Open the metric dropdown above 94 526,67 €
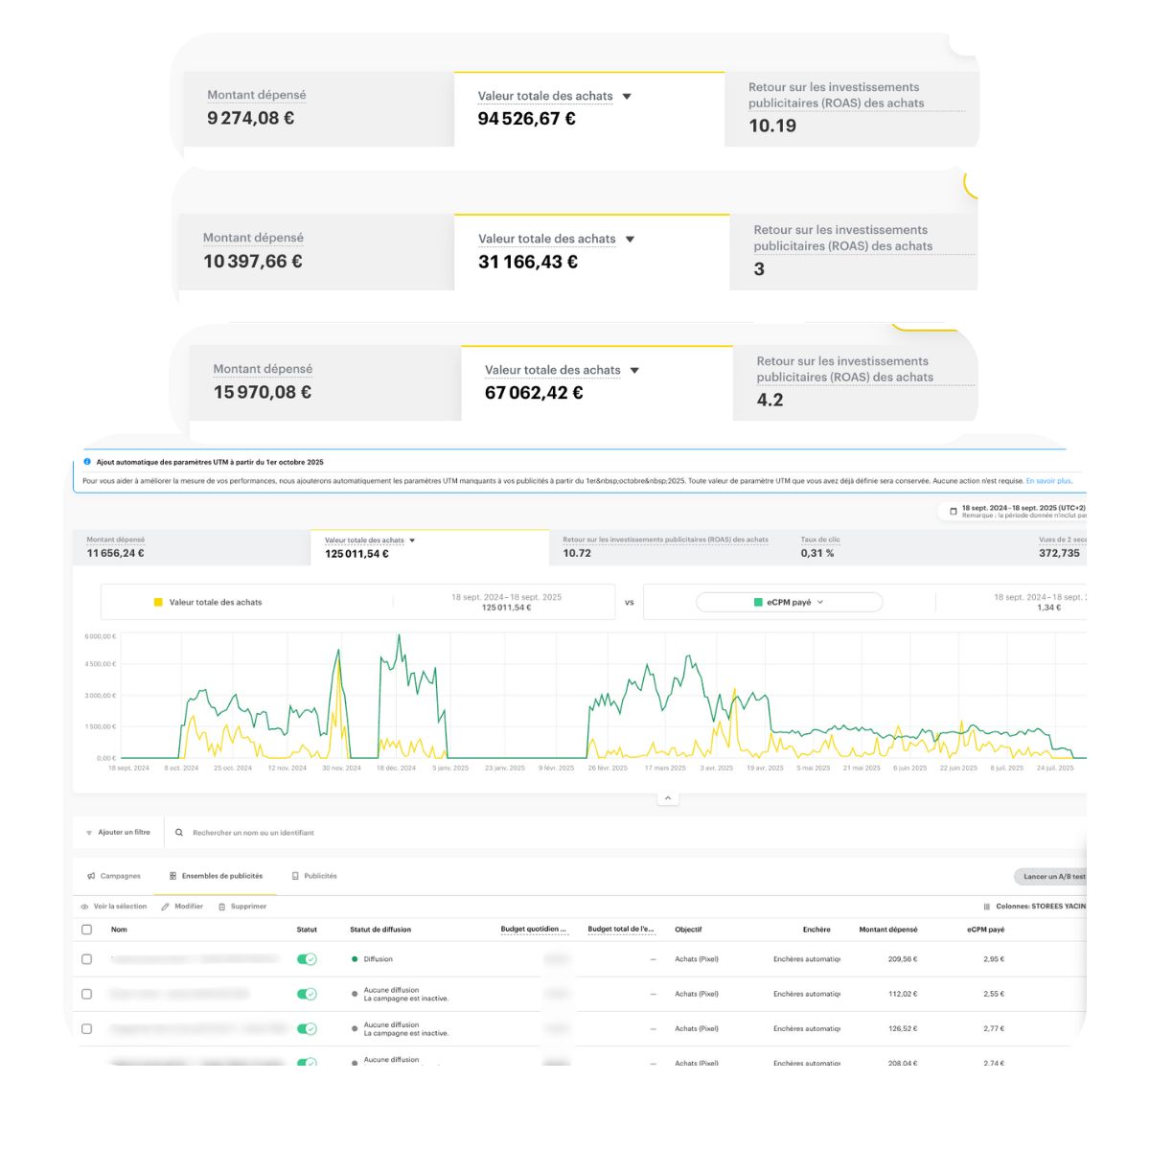Viewport: 1150px width, 1150px height. [x=627, y=96]
